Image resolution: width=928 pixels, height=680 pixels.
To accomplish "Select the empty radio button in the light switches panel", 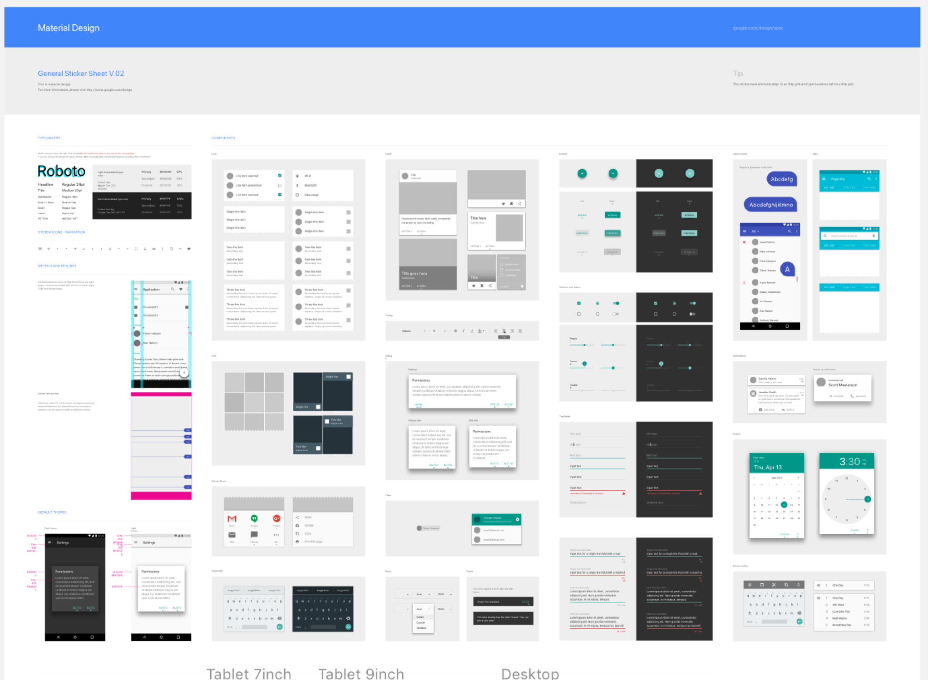I will pyautogui.click(x=597, y=314).
